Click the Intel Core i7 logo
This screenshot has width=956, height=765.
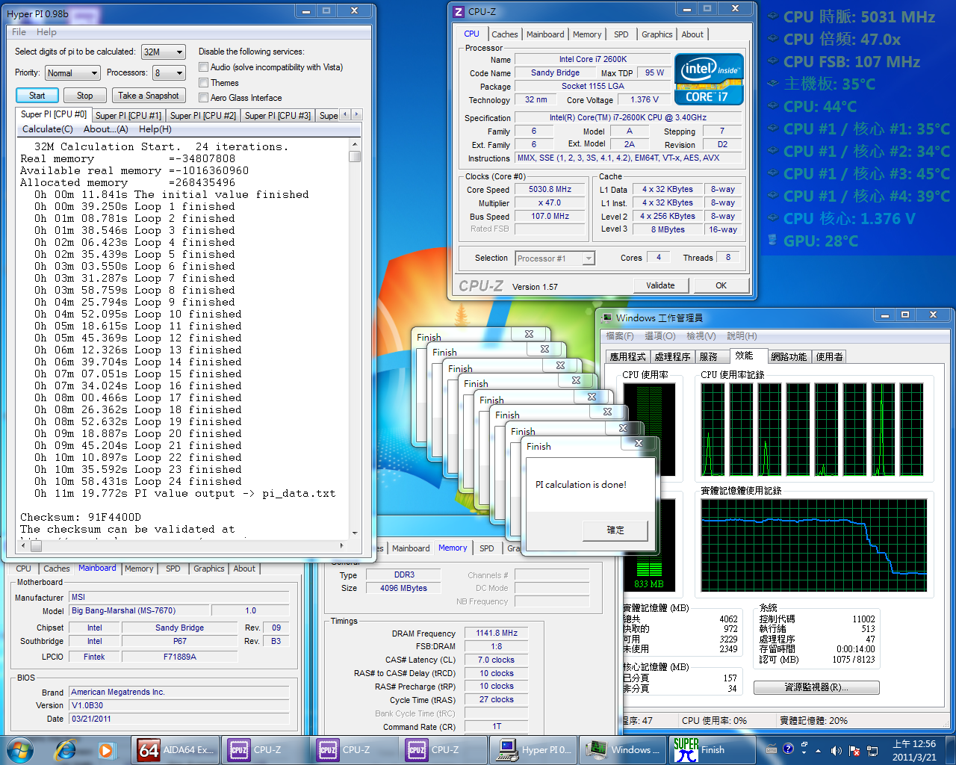pyautogui.click(x=709, y=78)
